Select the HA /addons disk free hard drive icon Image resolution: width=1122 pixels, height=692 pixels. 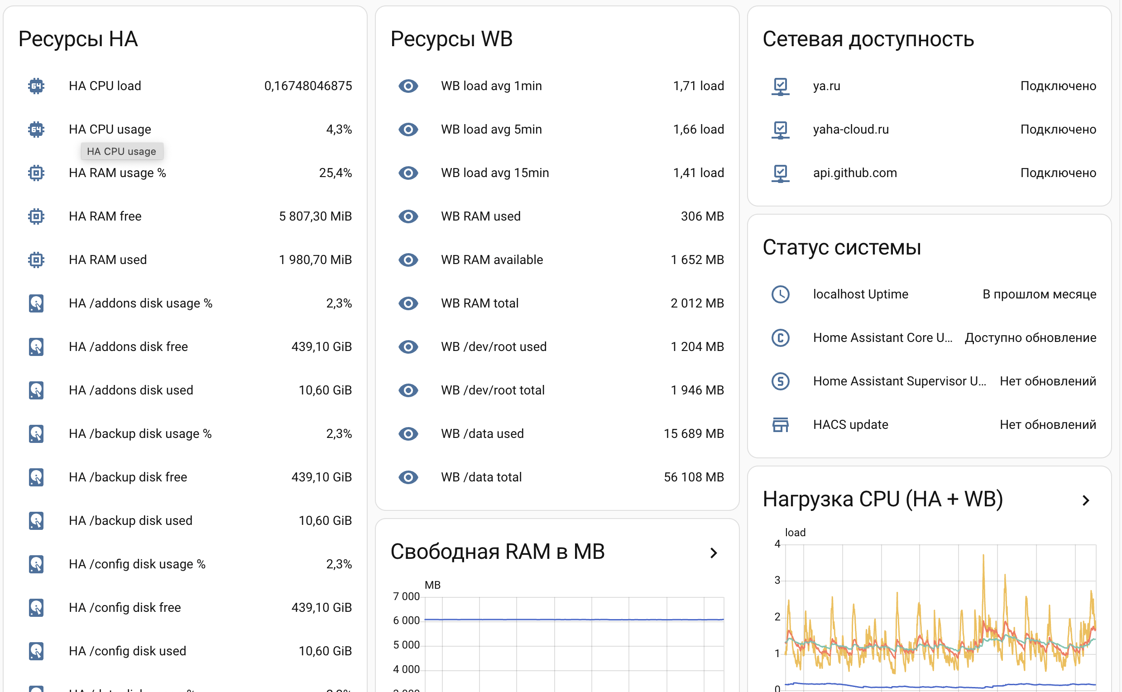point(36,346)
